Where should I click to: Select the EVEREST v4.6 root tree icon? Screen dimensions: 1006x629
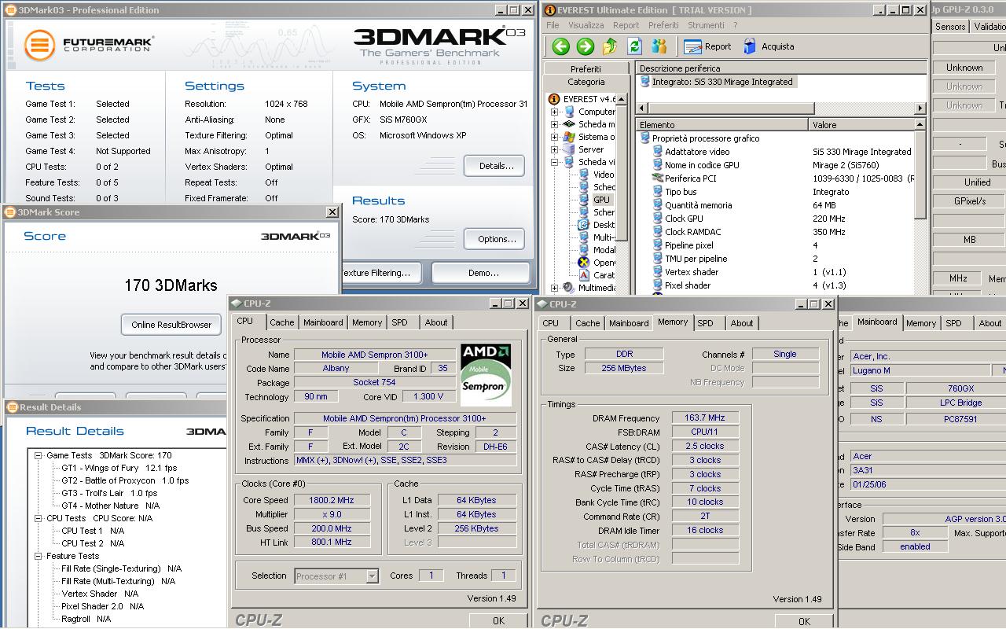[554, 99]
